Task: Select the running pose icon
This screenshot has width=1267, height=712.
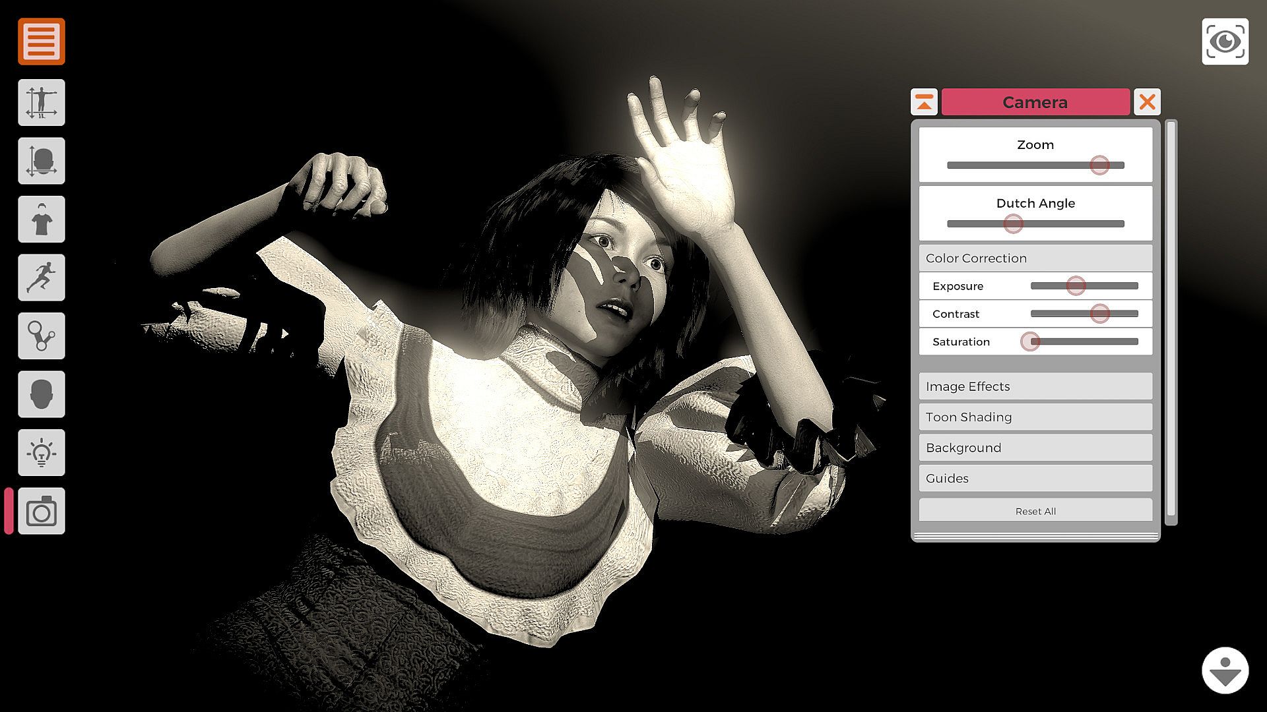Action: coord(41,278)
